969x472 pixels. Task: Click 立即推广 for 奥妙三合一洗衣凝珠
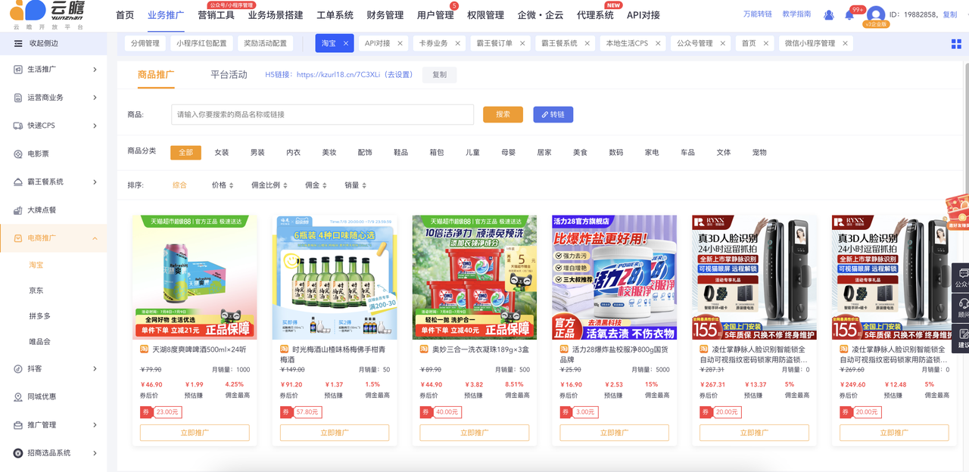coord(475,433)
